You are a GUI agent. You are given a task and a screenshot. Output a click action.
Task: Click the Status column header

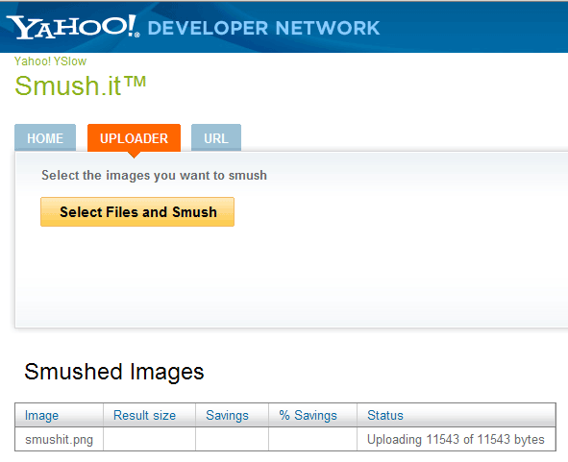(457, 415)
